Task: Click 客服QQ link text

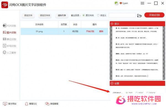Action: (33, 104)
